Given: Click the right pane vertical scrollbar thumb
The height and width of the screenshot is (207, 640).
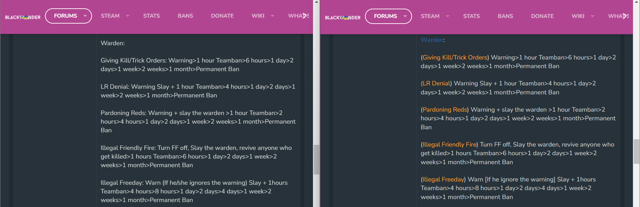Looking at the screenshot, I should [636, 152].
